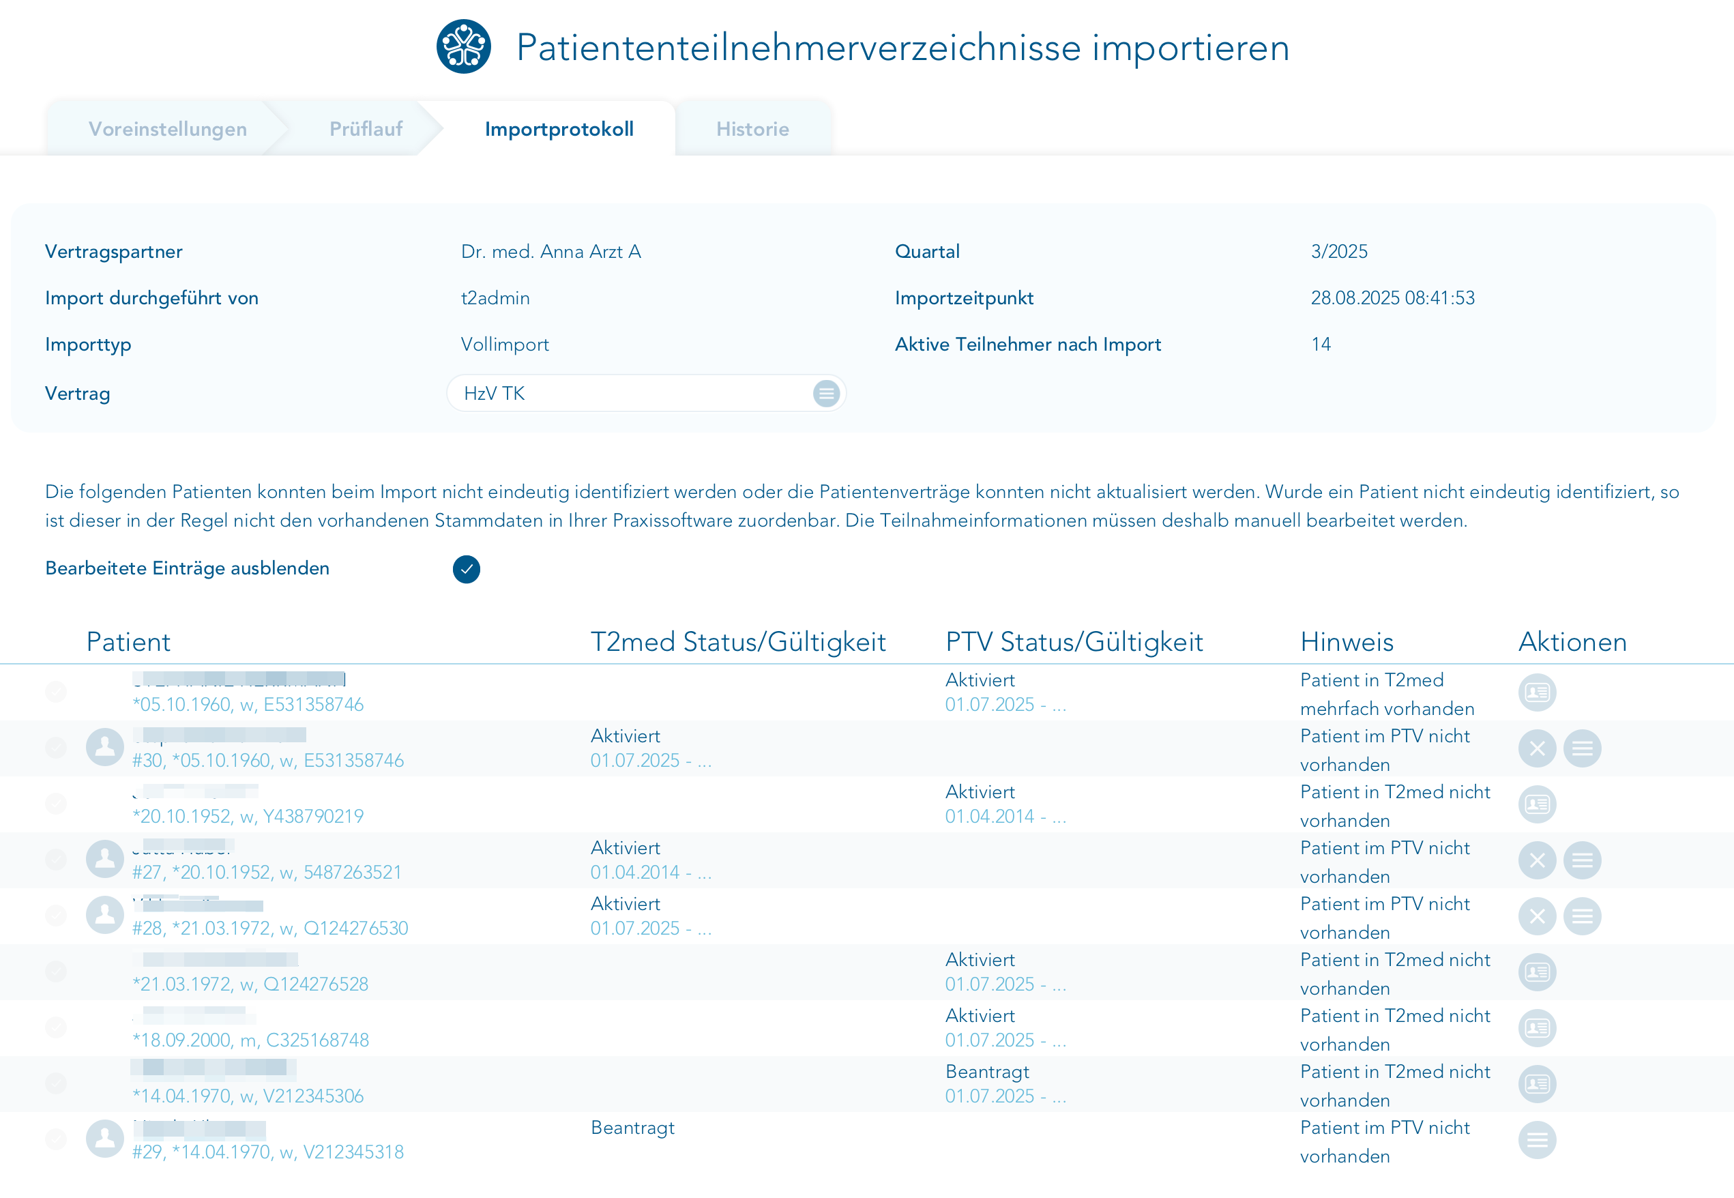Click the T2med logo in the header
1734x1198 pixels.
click(464, 46)
